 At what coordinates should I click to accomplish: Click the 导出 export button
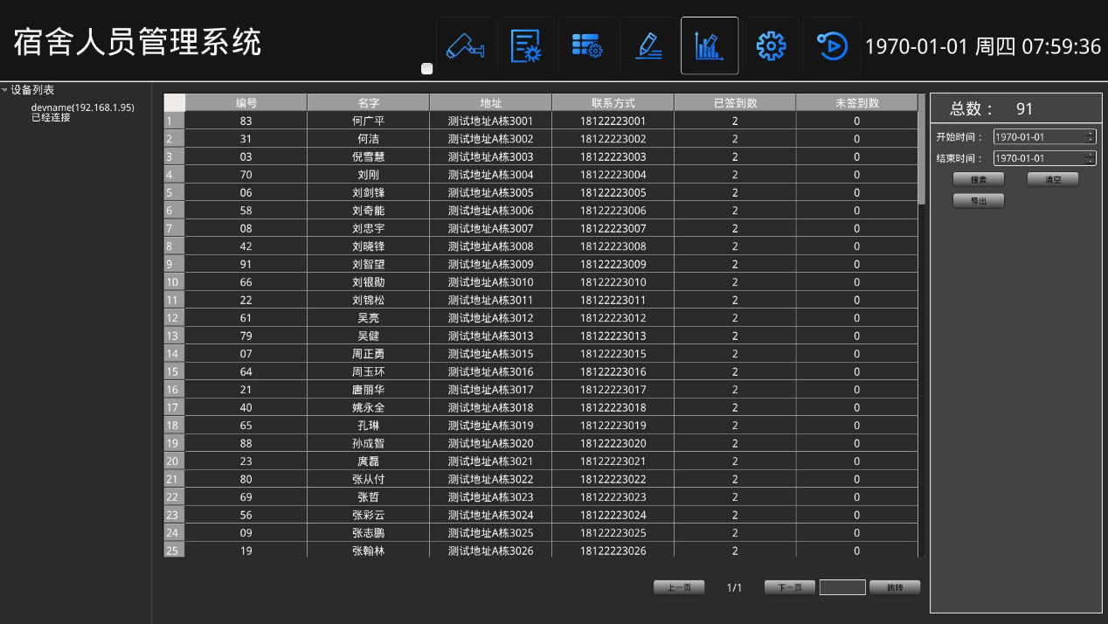pos(978,201)
